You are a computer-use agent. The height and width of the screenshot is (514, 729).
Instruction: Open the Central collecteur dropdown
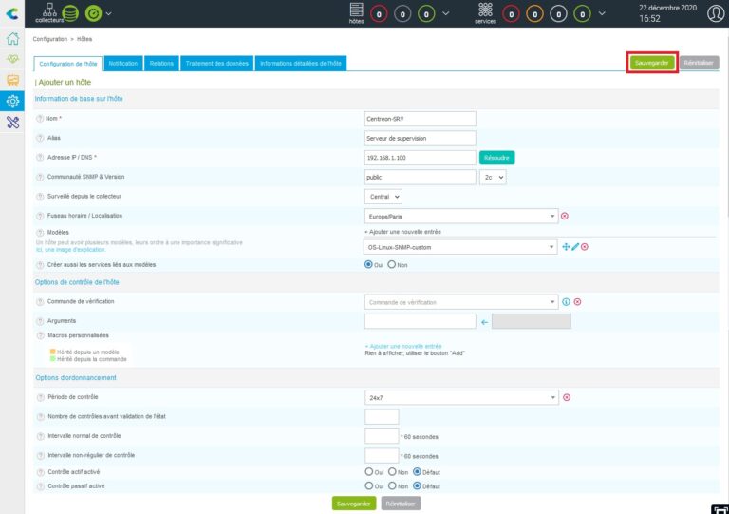383,197
